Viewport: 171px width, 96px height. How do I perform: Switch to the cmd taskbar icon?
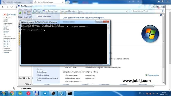point(70,93)
